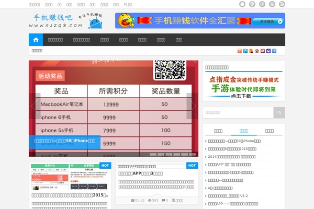Screen dimensions: 314x209
Task: Click the last slider pagination dot
Action: point(193,154)
